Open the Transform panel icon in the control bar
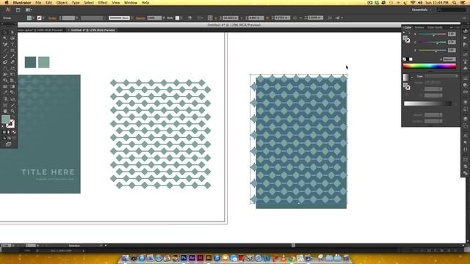 210,18
